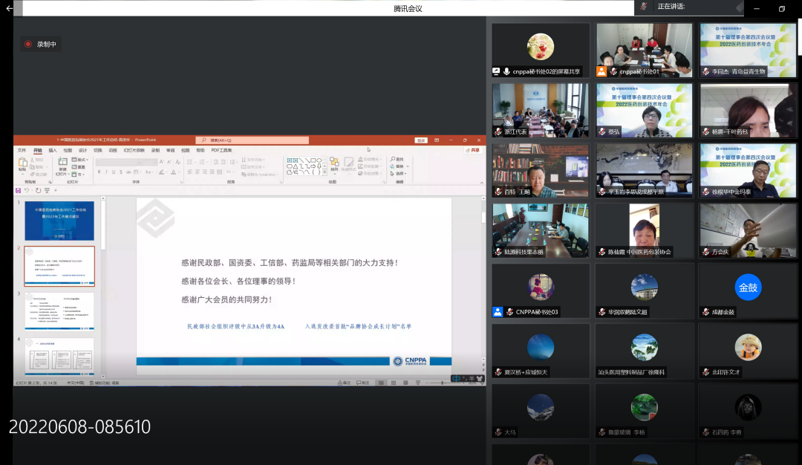Click the ribbon display options icon
The height and width of the screenshot is (465, 802).
tap(437, 140)
